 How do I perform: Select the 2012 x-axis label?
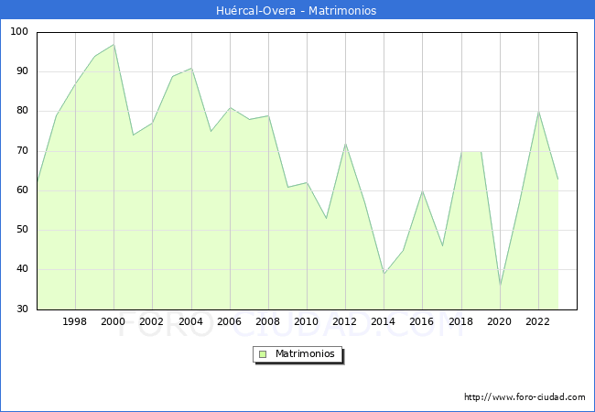(345, 321)
